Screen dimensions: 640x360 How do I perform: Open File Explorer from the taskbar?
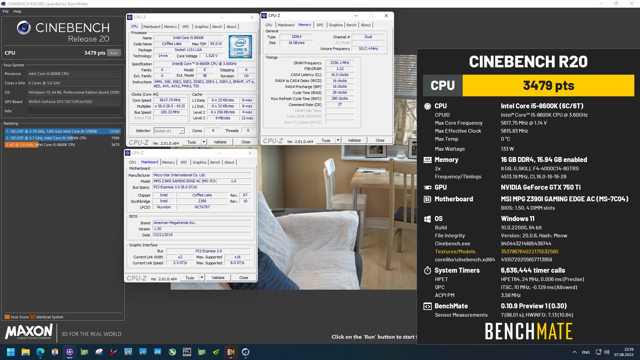click(25, 352)
